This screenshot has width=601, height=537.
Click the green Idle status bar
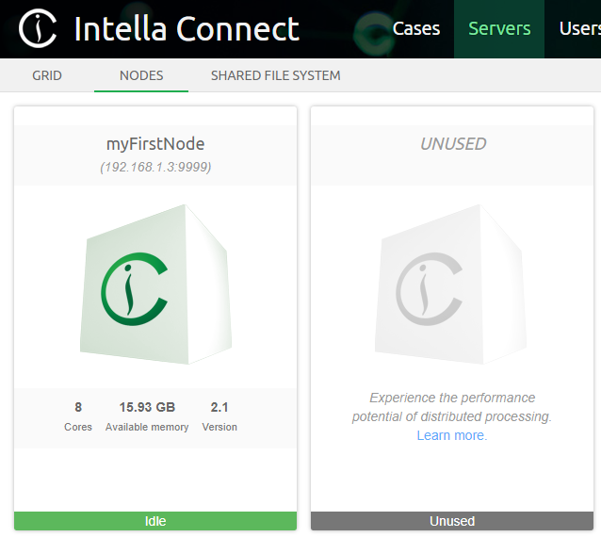tap(155, 521)
